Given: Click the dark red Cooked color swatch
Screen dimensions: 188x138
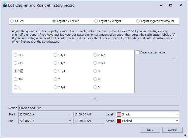Looking at the screenshot, I should point(119,121).
